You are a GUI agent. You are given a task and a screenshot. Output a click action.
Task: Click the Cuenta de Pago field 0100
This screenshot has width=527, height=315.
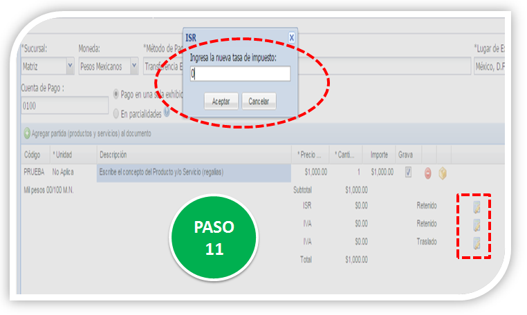[64, 106]
